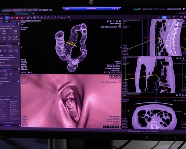Click full-screen icon in 3D colon view
The width and height of the screenshot is (186, 149).
(x=120, y=21)
